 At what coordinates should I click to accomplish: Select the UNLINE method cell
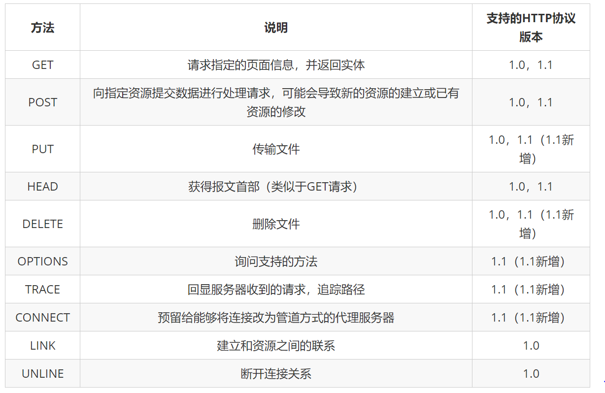click(x=42, y=373)
